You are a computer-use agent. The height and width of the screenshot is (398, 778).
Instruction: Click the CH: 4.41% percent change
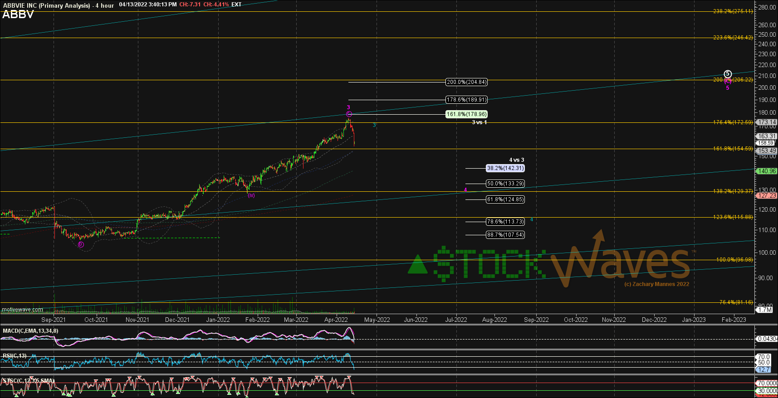216,5
